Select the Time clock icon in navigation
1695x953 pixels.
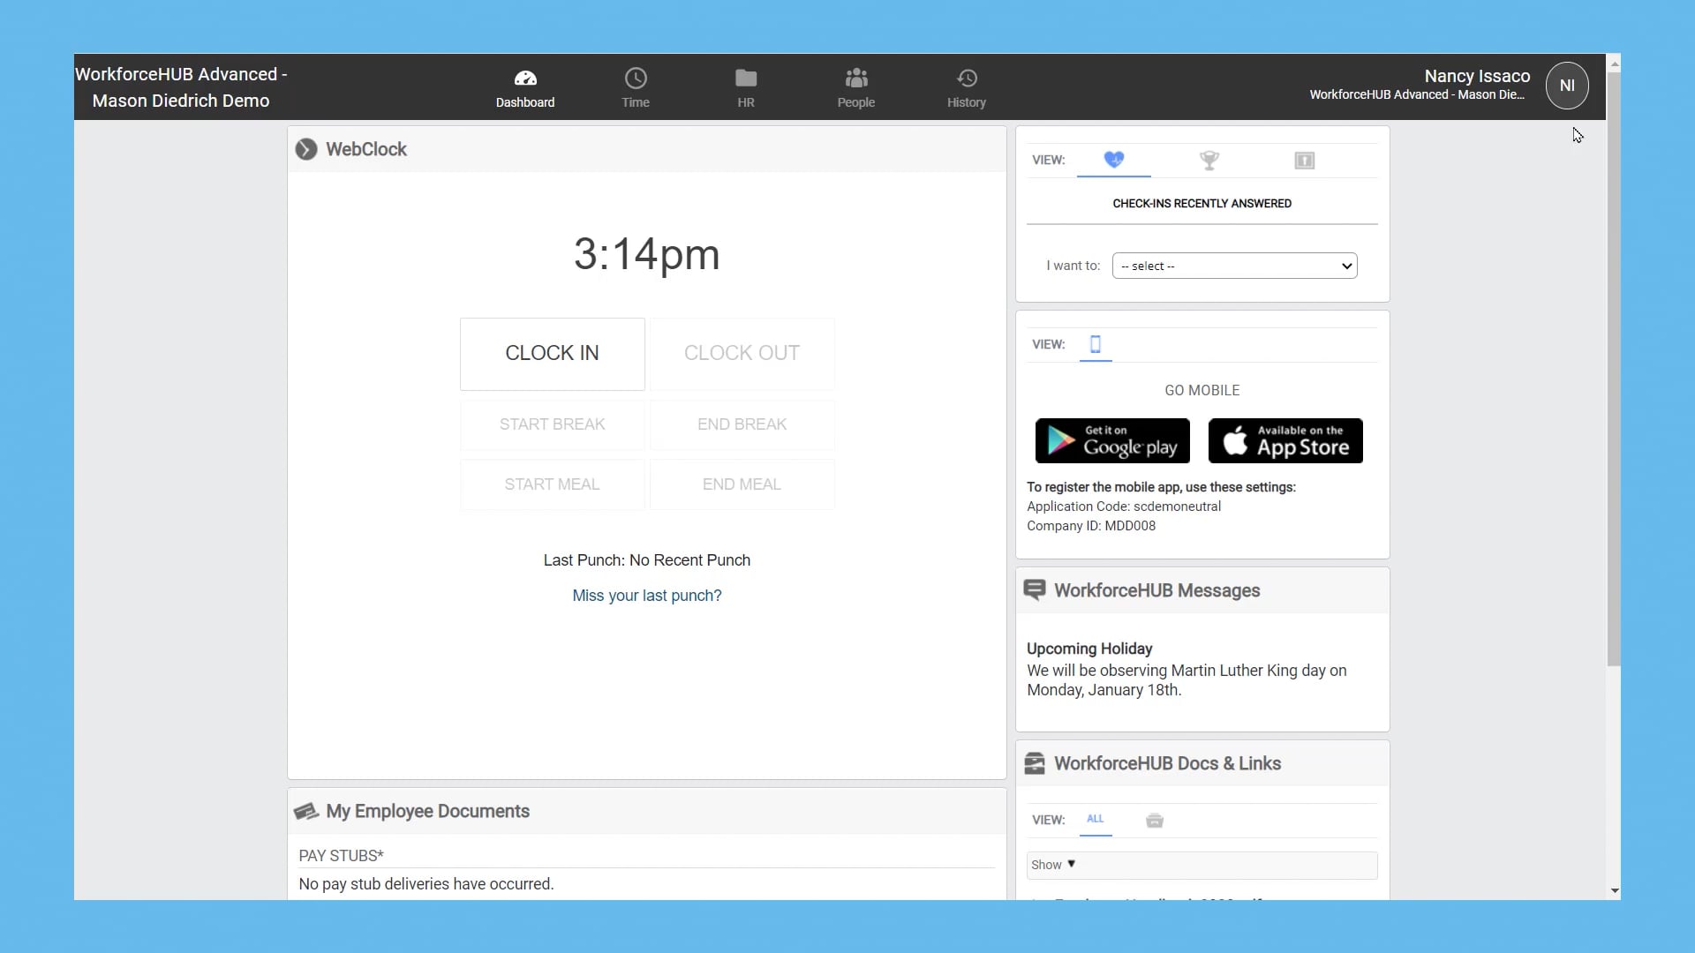[x=636, y=86]
